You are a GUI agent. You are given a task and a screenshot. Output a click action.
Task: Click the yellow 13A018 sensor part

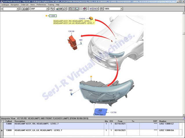coord(91,18)
